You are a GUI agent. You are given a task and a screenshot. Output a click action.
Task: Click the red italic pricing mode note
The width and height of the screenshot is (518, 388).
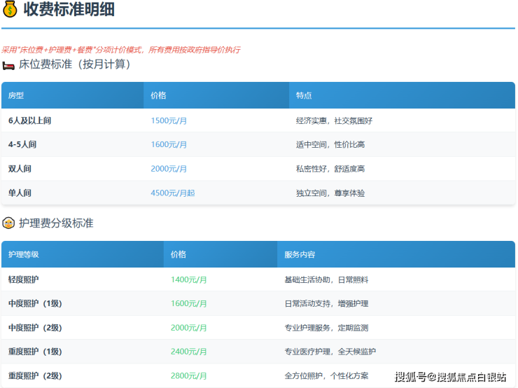pos(120,50)
